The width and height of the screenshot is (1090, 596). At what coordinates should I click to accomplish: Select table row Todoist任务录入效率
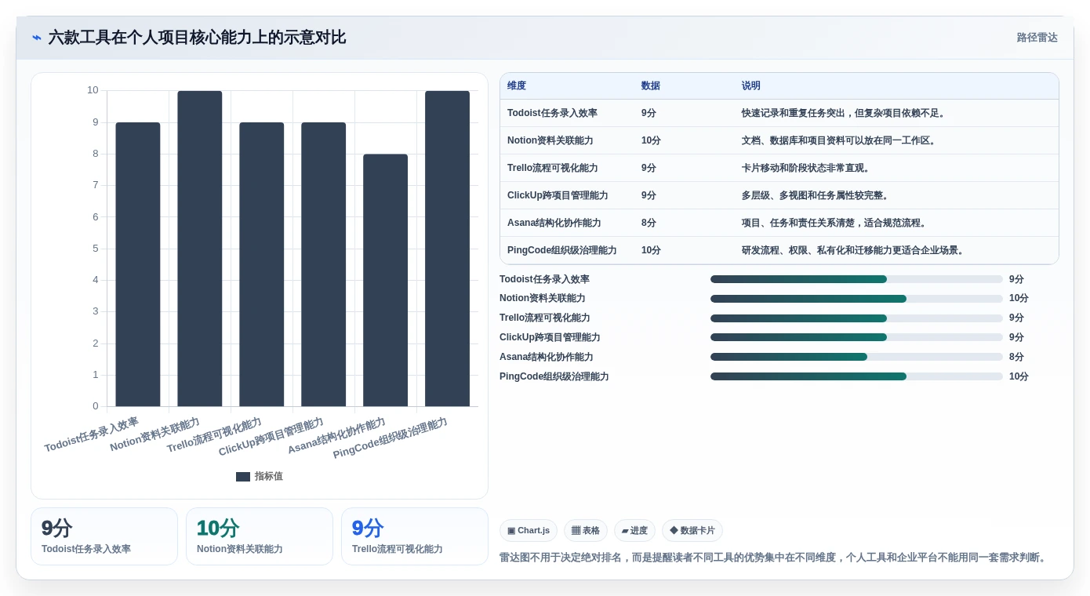tap(779, 113)
